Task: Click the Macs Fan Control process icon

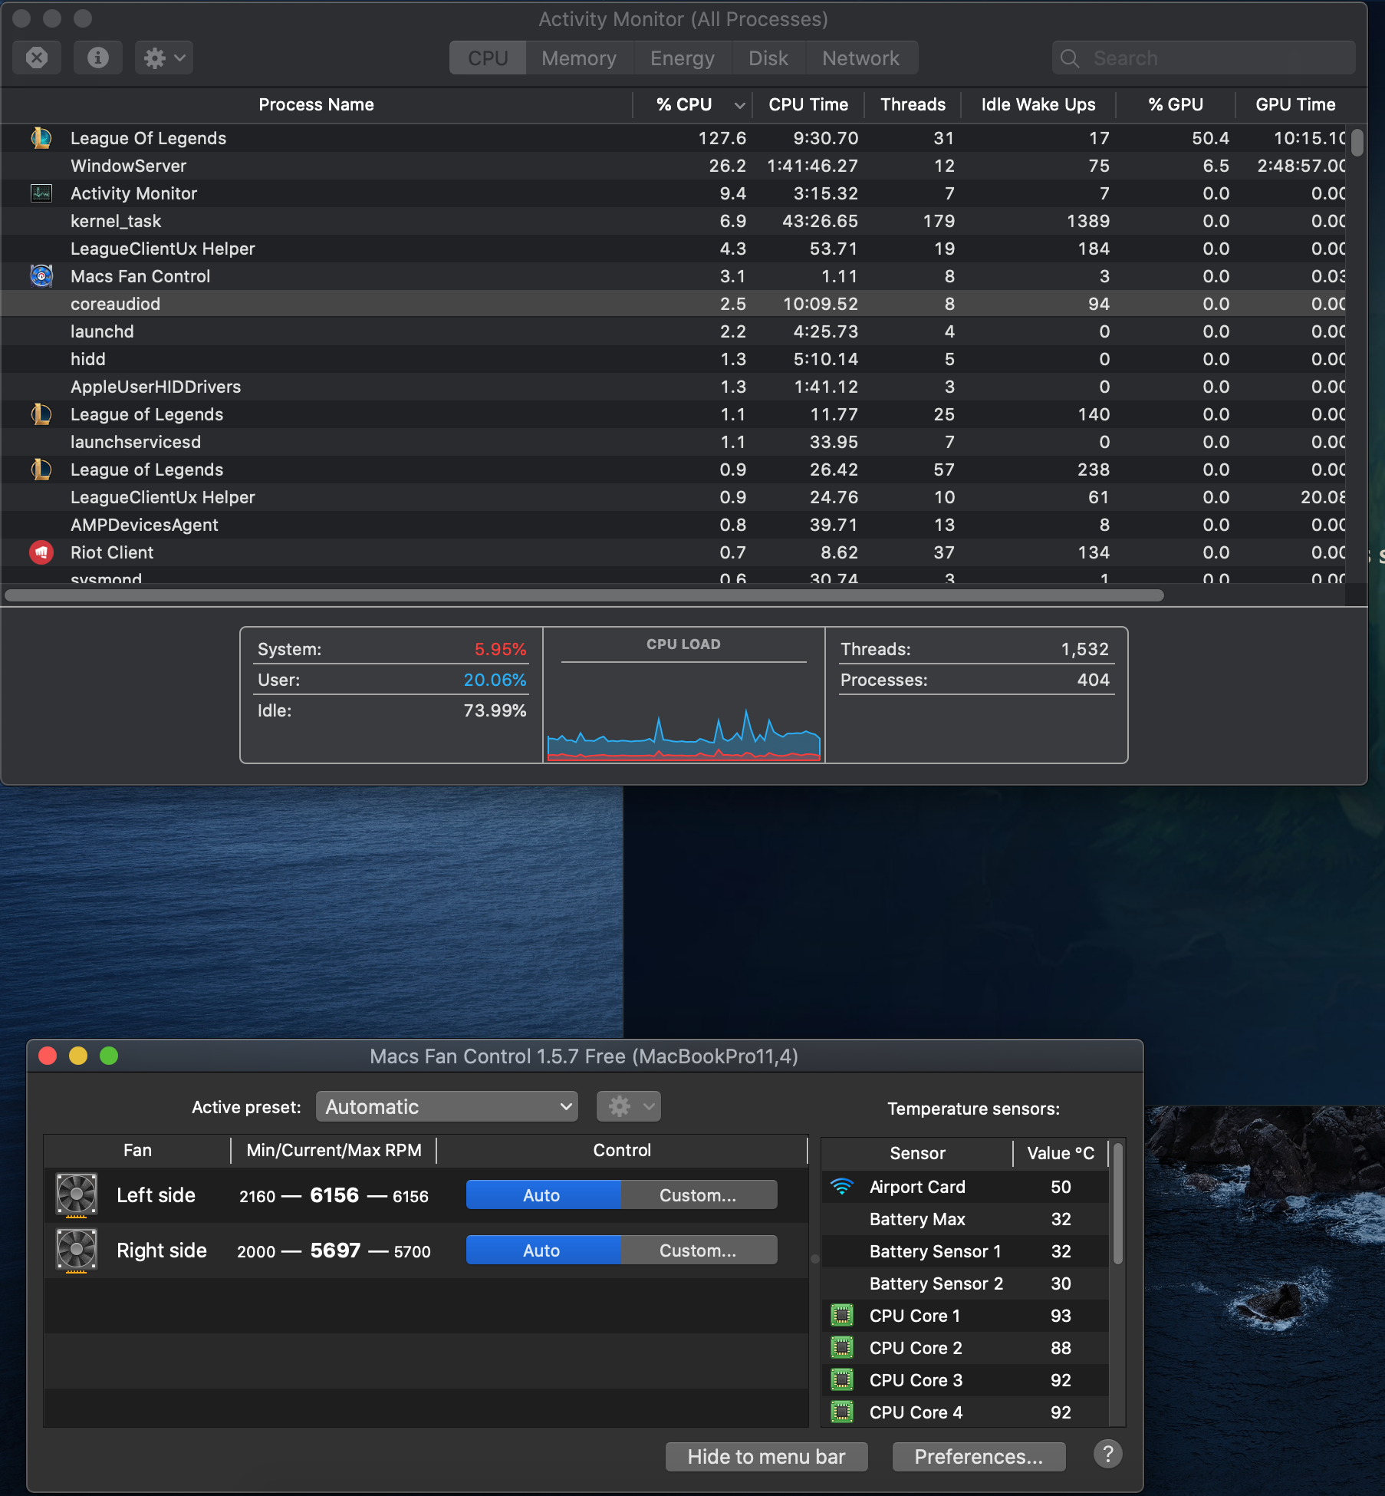Action: [41, 276]
